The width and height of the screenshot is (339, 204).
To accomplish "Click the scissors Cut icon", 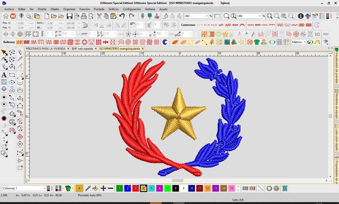I will 99,16.
